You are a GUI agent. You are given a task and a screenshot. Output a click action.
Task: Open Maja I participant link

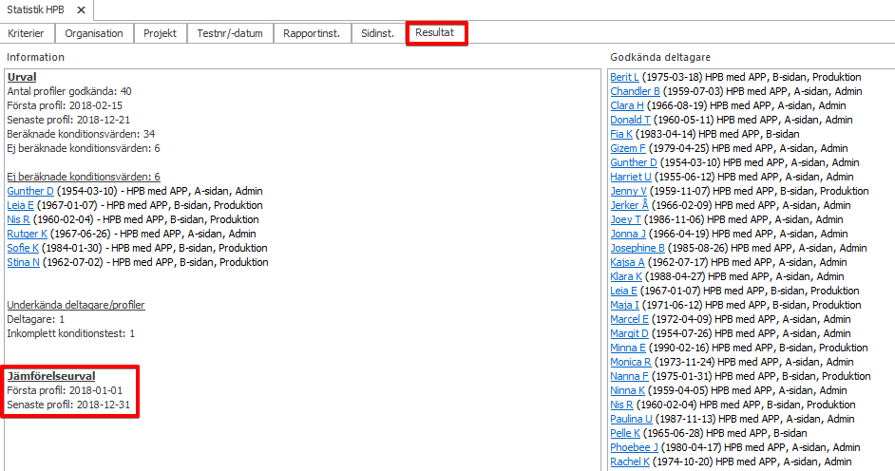pos(624,305)
